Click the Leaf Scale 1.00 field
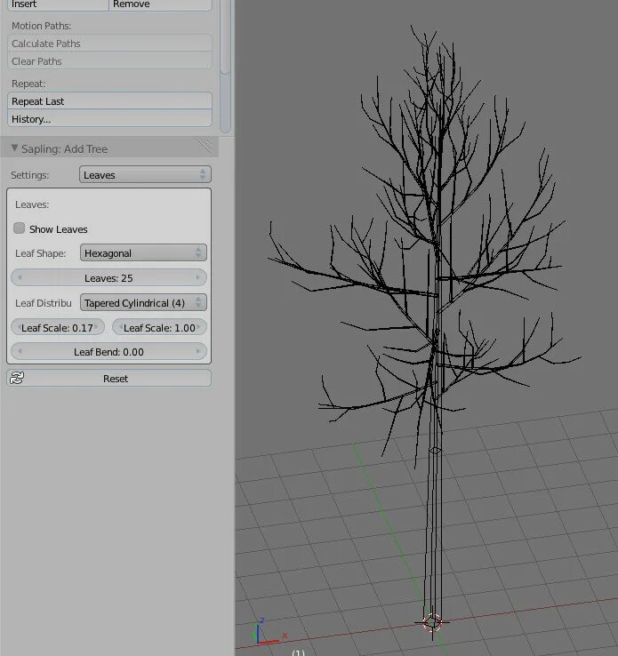The image size is (618, 656). click(159, 327)
